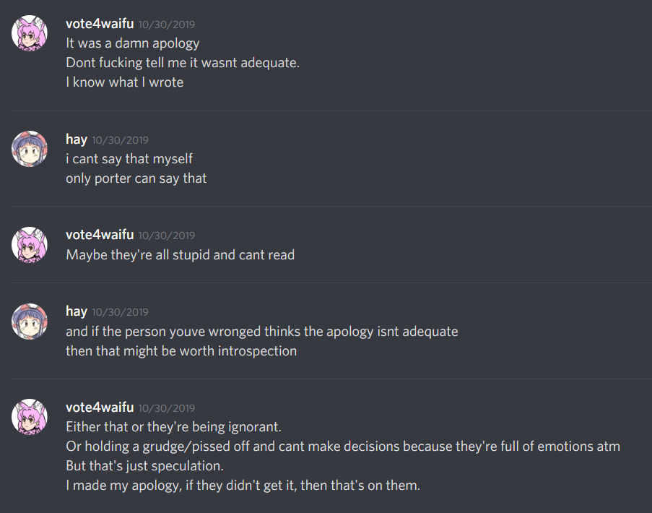The width and height of the screenshot is (652, 513).
Task: Click vote4waifu's avatar beside "It was a damn apology"
Action: click(30, 33)
